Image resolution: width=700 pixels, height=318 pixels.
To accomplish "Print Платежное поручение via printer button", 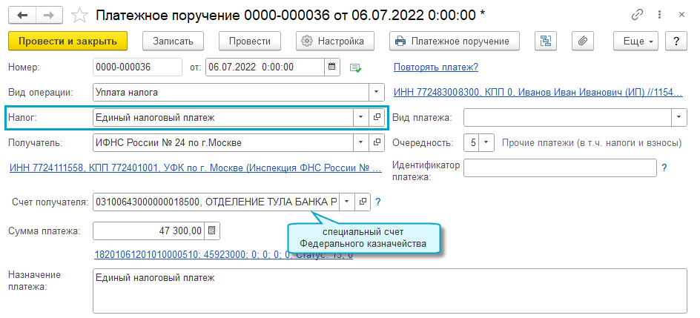I will coord(455,41).
